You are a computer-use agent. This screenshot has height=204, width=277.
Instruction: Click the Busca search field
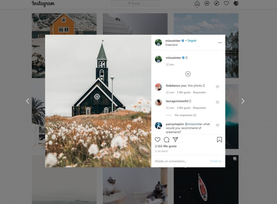[135, 3]
